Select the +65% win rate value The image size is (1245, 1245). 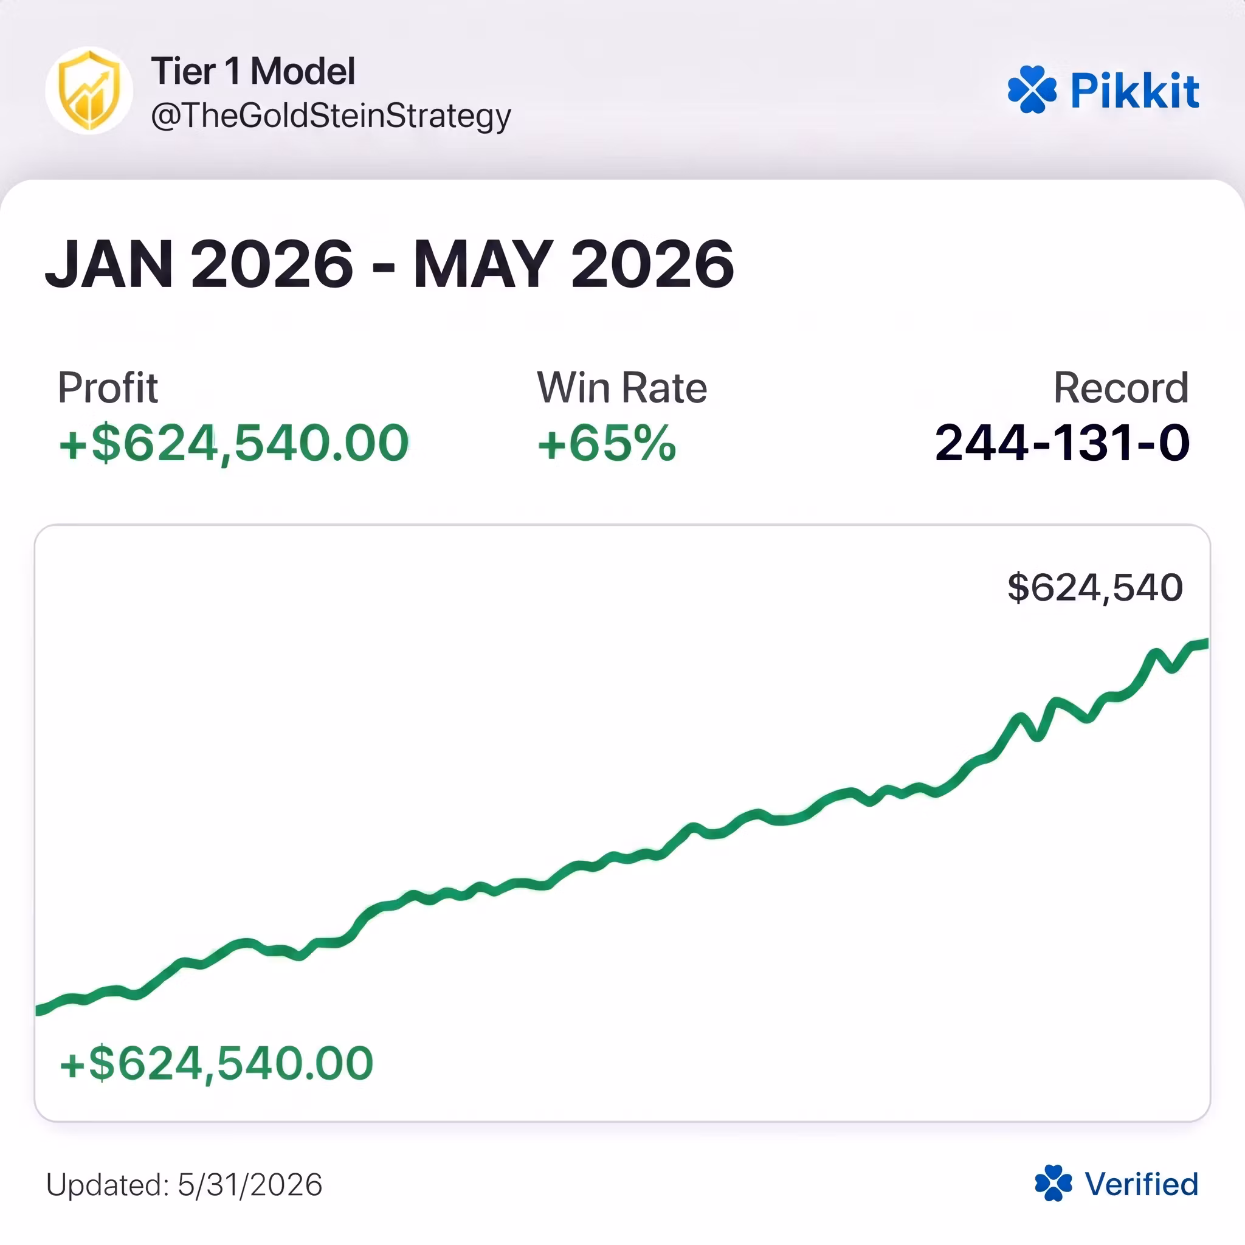[606, 443]
